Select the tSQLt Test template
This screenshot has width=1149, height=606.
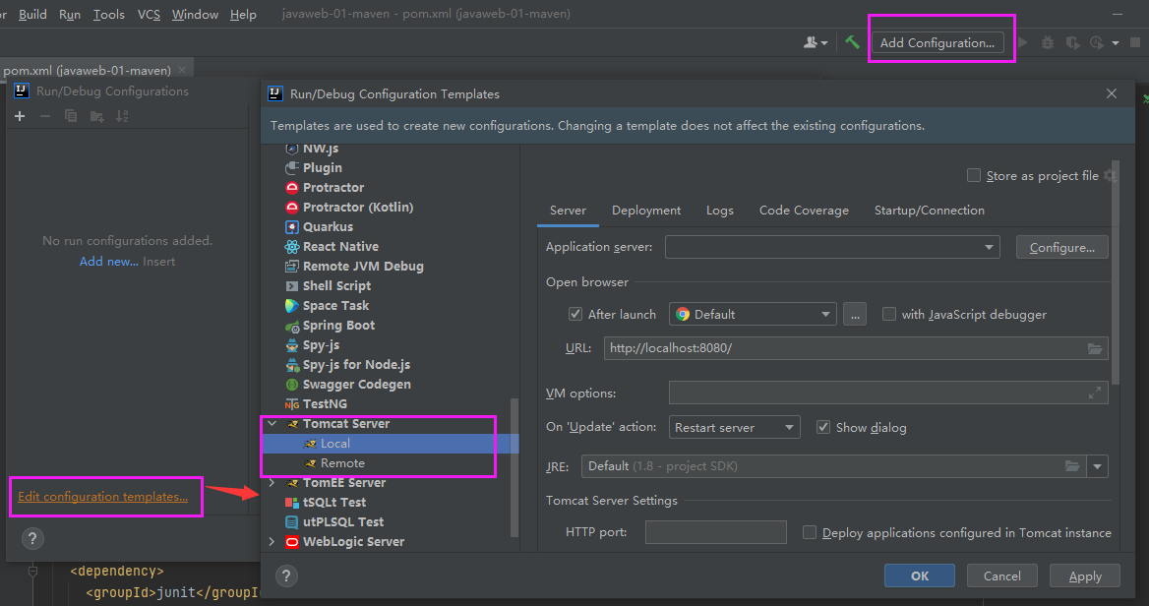[334, 503]
